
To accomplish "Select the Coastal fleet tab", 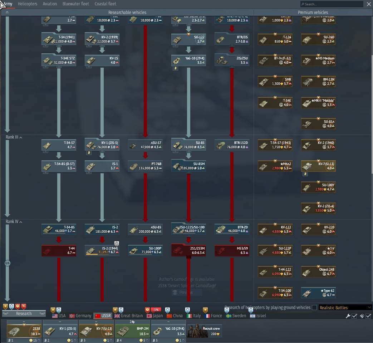I will click(x=105, y=4).
